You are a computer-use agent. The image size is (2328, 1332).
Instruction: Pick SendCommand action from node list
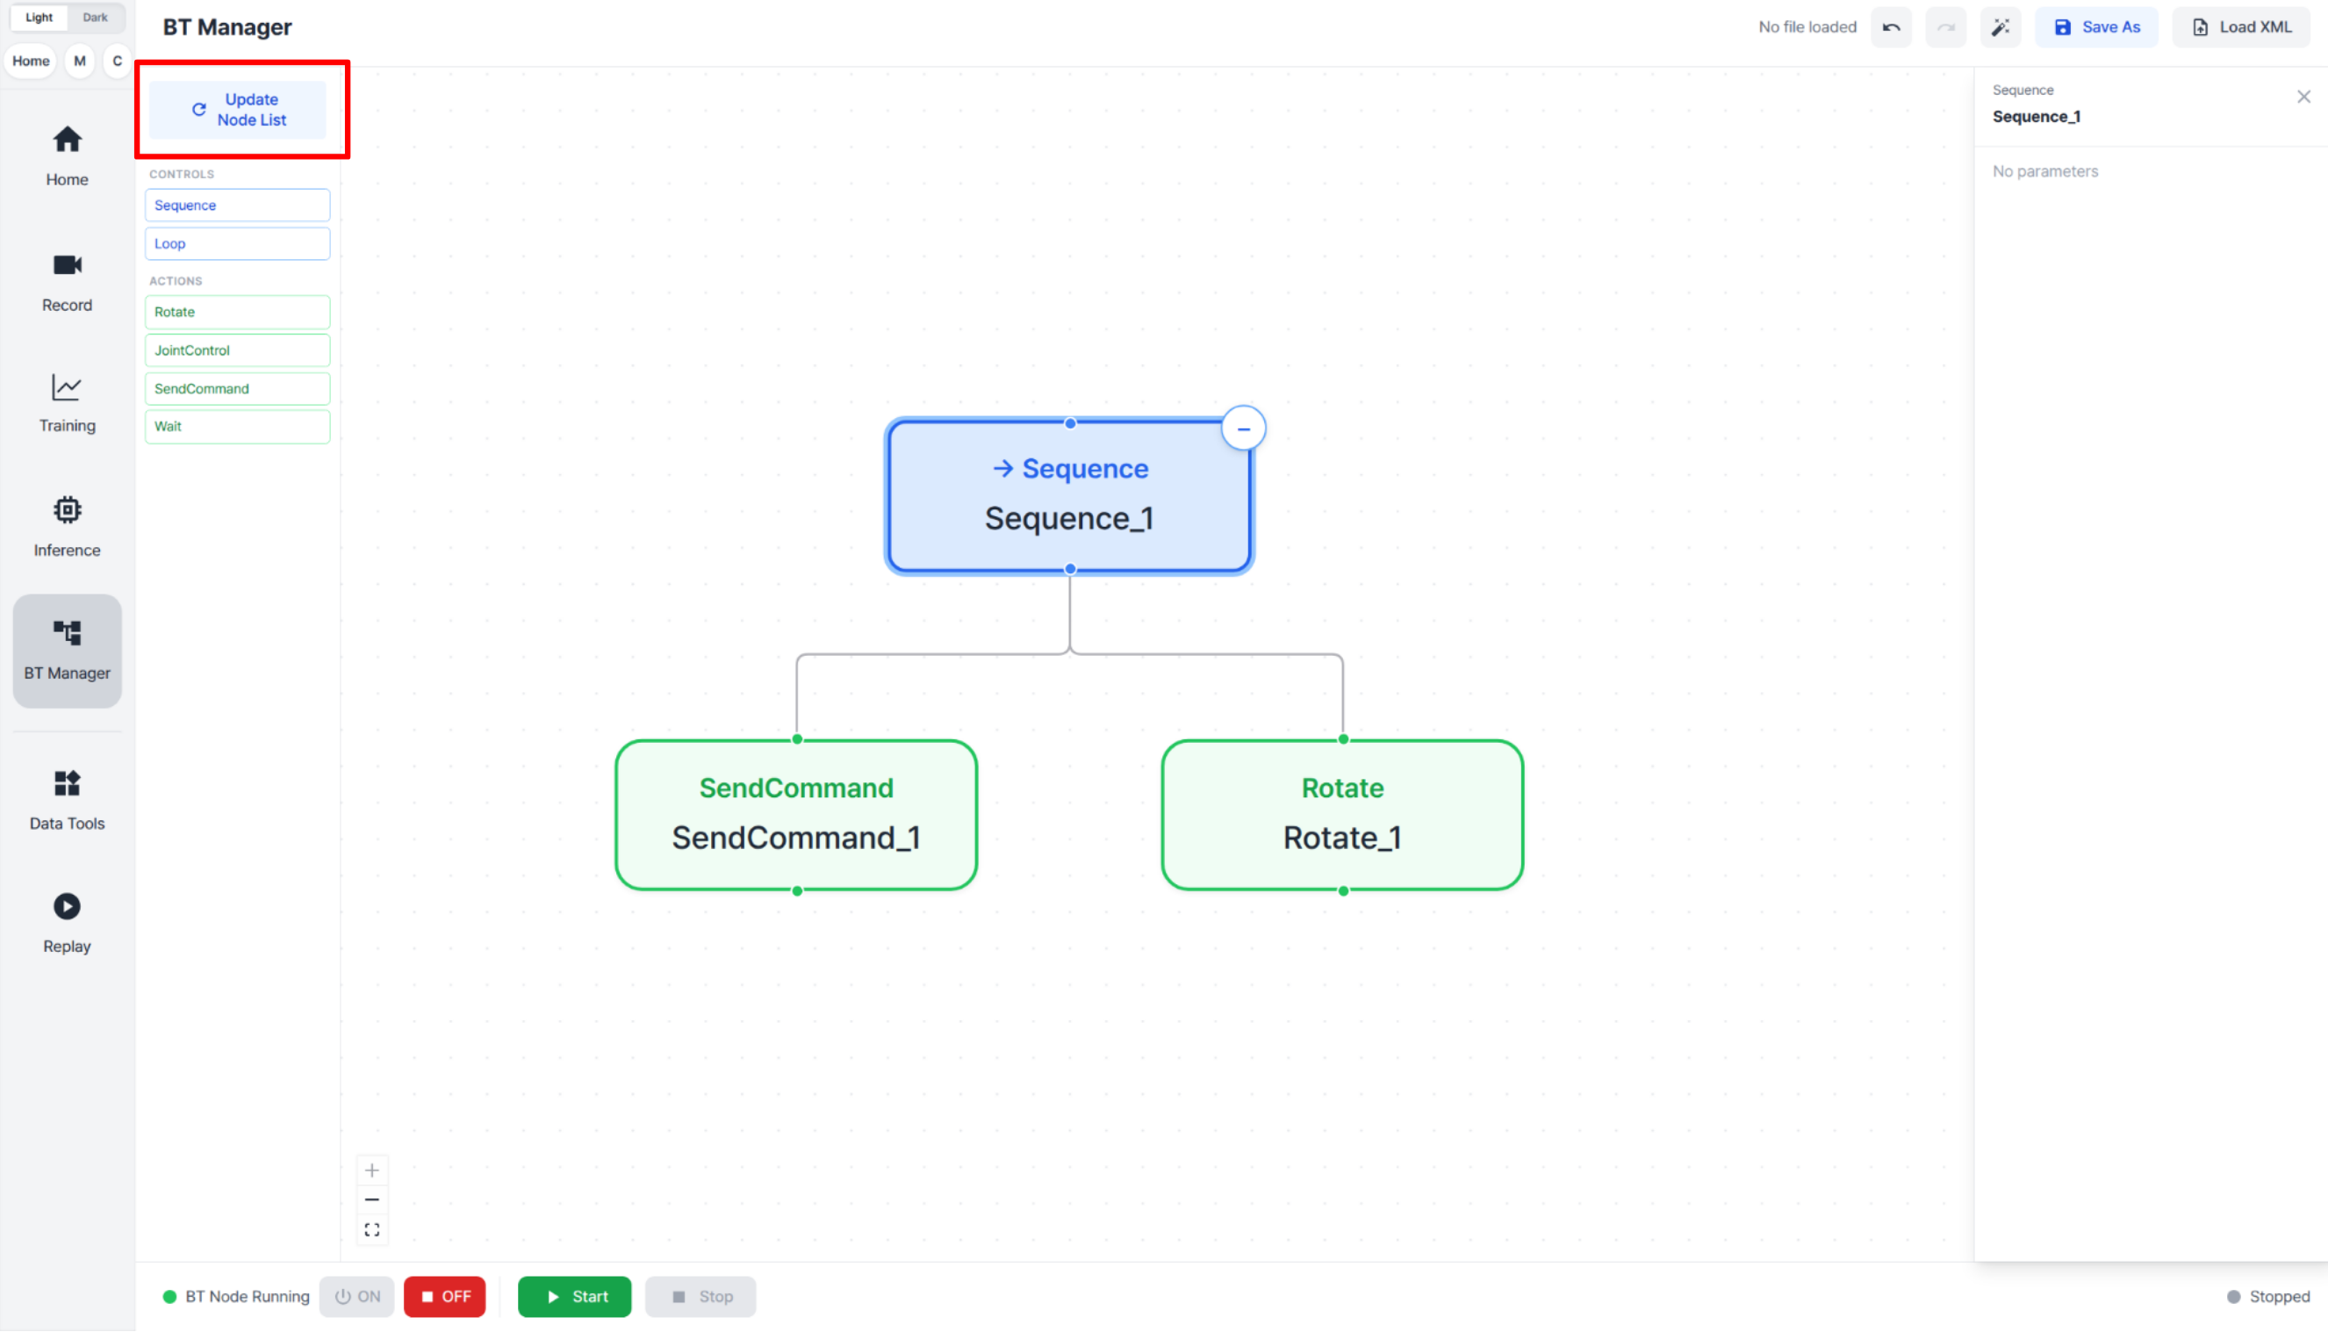pos(237,389)
